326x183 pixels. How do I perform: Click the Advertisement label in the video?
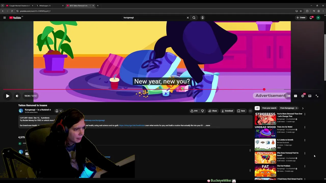pyautogui.click(x=270, y=96)
